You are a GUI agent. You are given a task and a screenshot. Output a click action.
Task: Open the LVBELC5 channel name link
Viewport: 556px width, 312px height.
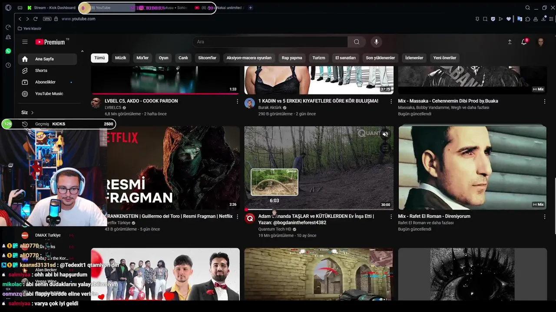click(113, 107)
